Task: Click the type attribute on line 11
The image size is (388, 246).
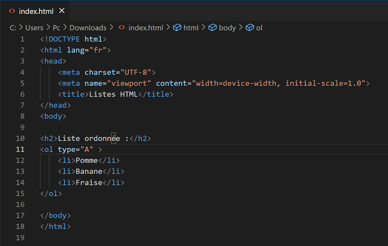Action: point(67,150)
